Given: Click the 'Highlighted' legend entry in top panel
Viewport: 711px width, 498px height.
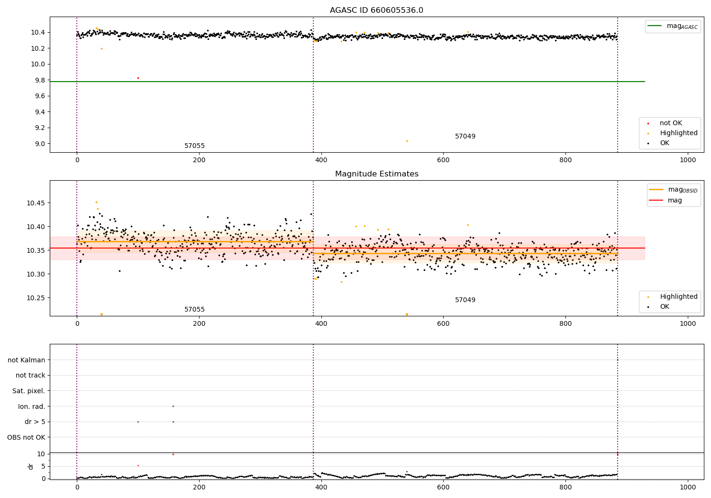Looking at the screenshot, I should pyautogui.click(x=673, y=133).
